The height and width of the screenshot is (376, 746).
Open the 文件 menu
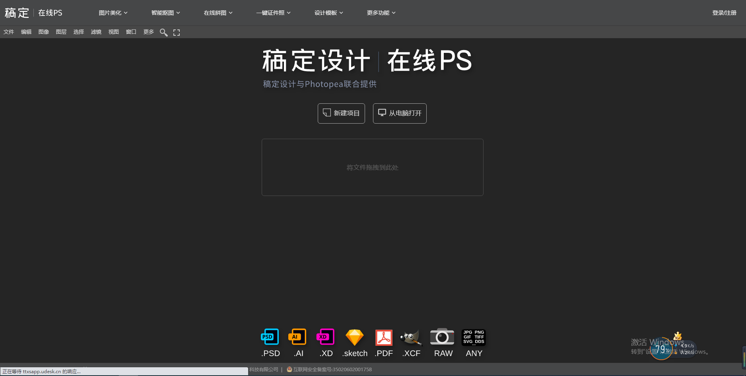pyautogui.click(x=9, y=32)
